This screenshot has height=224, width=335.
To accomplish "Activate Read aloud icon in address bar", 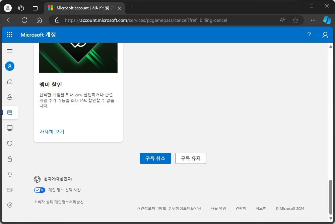I will click(x=282, y=20).
